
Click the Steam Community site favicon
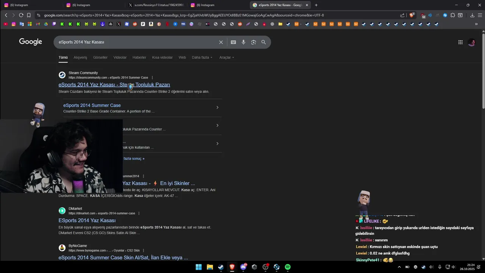click(62, 75)
